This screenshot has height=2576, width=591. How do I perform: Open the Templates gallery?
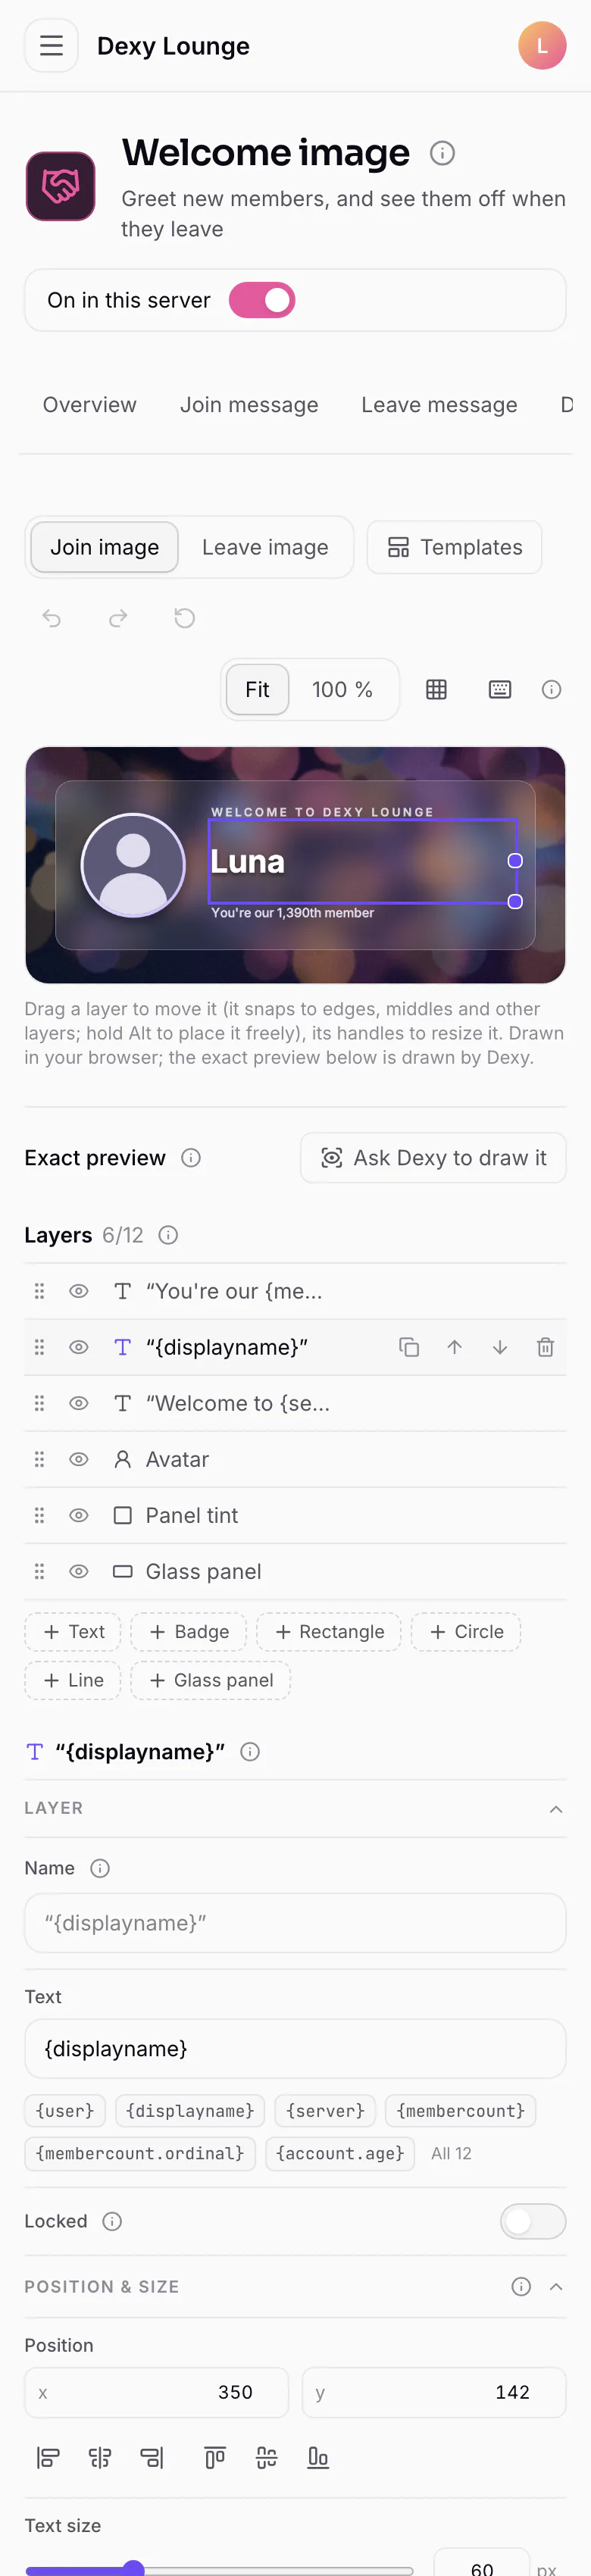click(454, 547)
